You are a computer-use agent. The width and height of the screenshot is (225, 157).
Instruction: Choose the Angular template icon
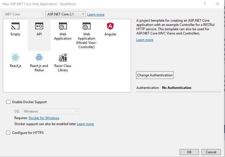click(110, 26)
